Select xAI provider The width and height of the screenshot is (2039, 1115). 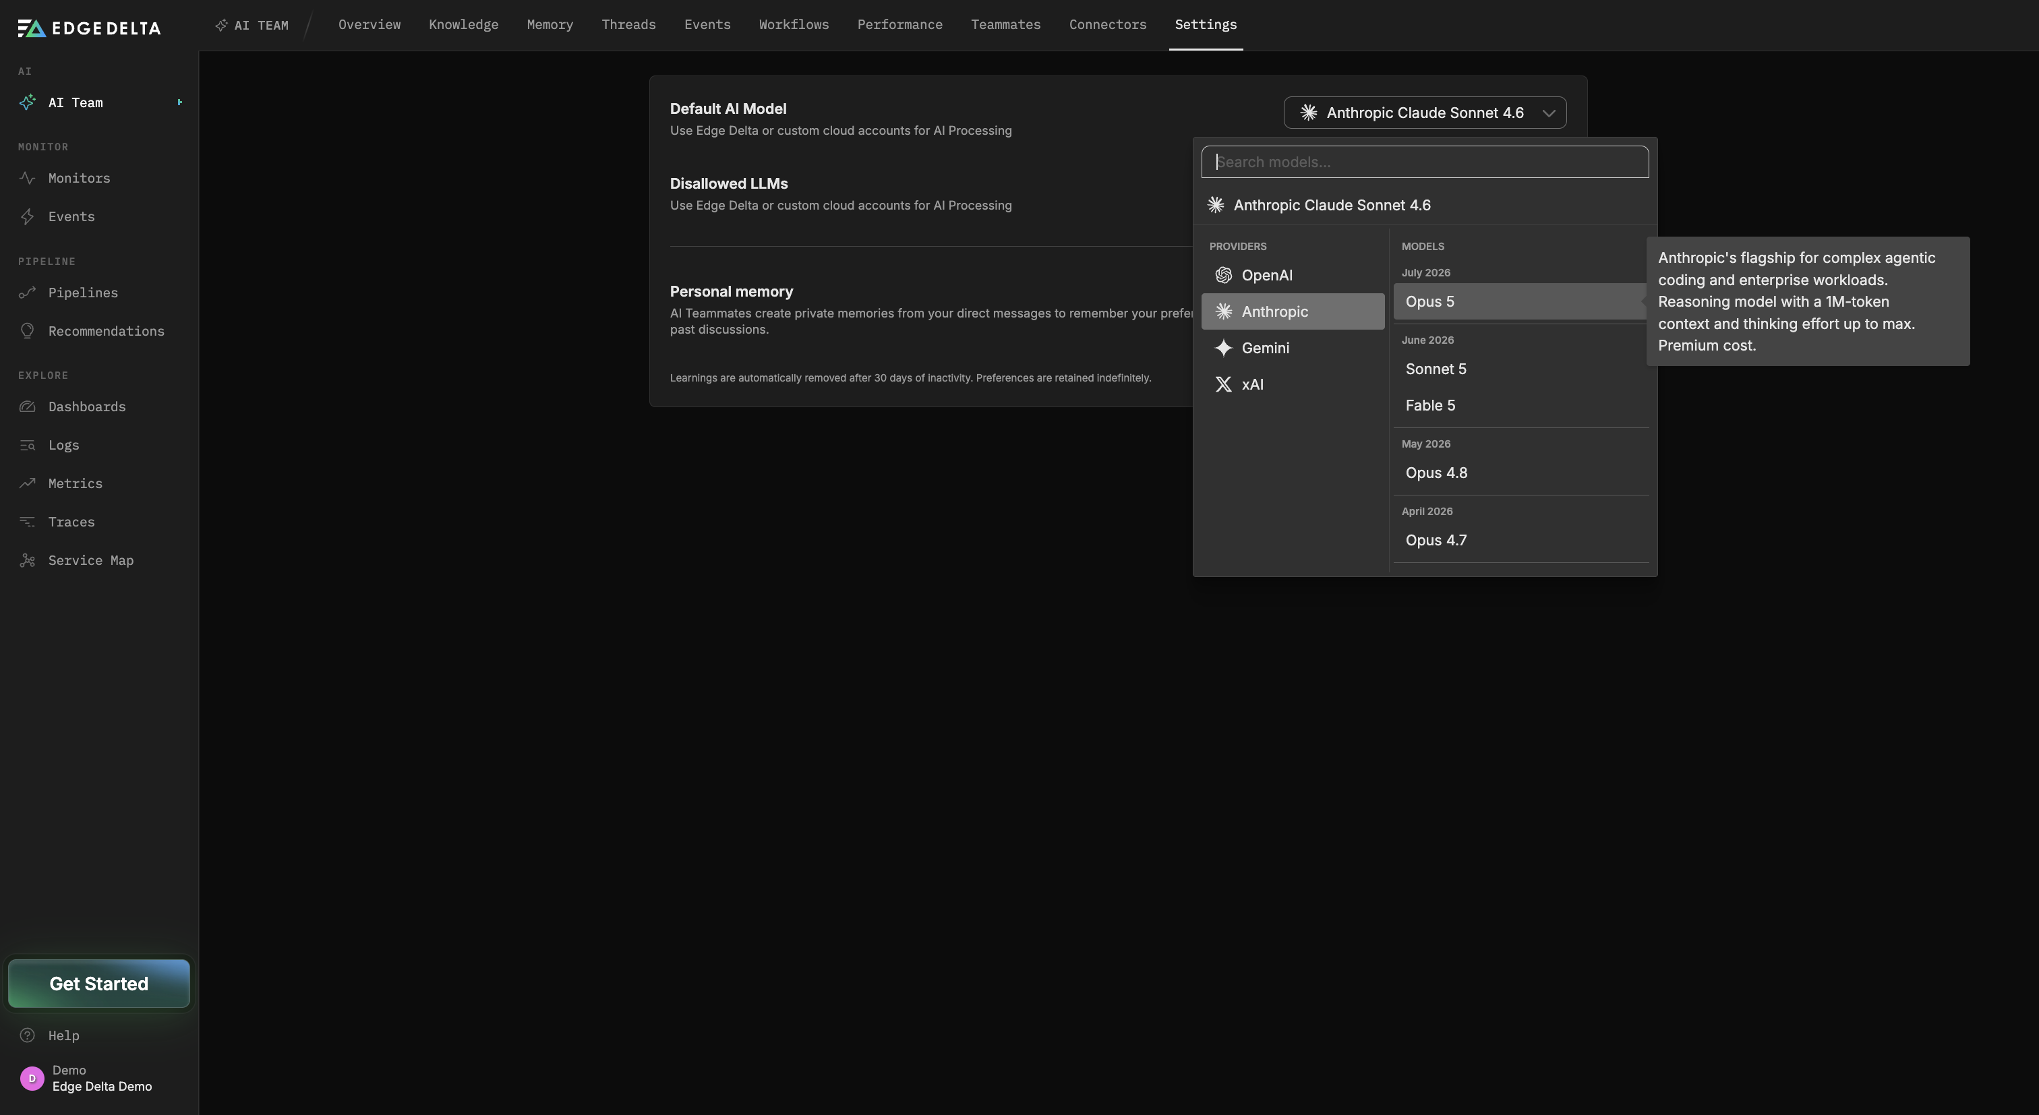coord(1292,385)
